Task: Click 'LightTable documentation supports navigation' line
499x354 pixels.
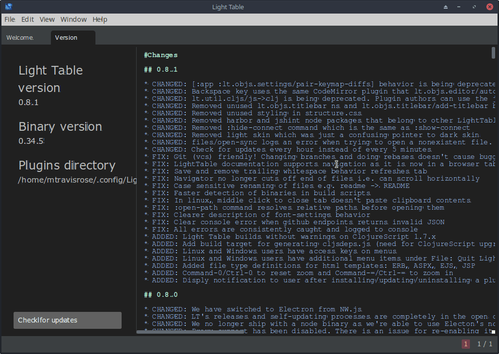Action: pos(320,164)
